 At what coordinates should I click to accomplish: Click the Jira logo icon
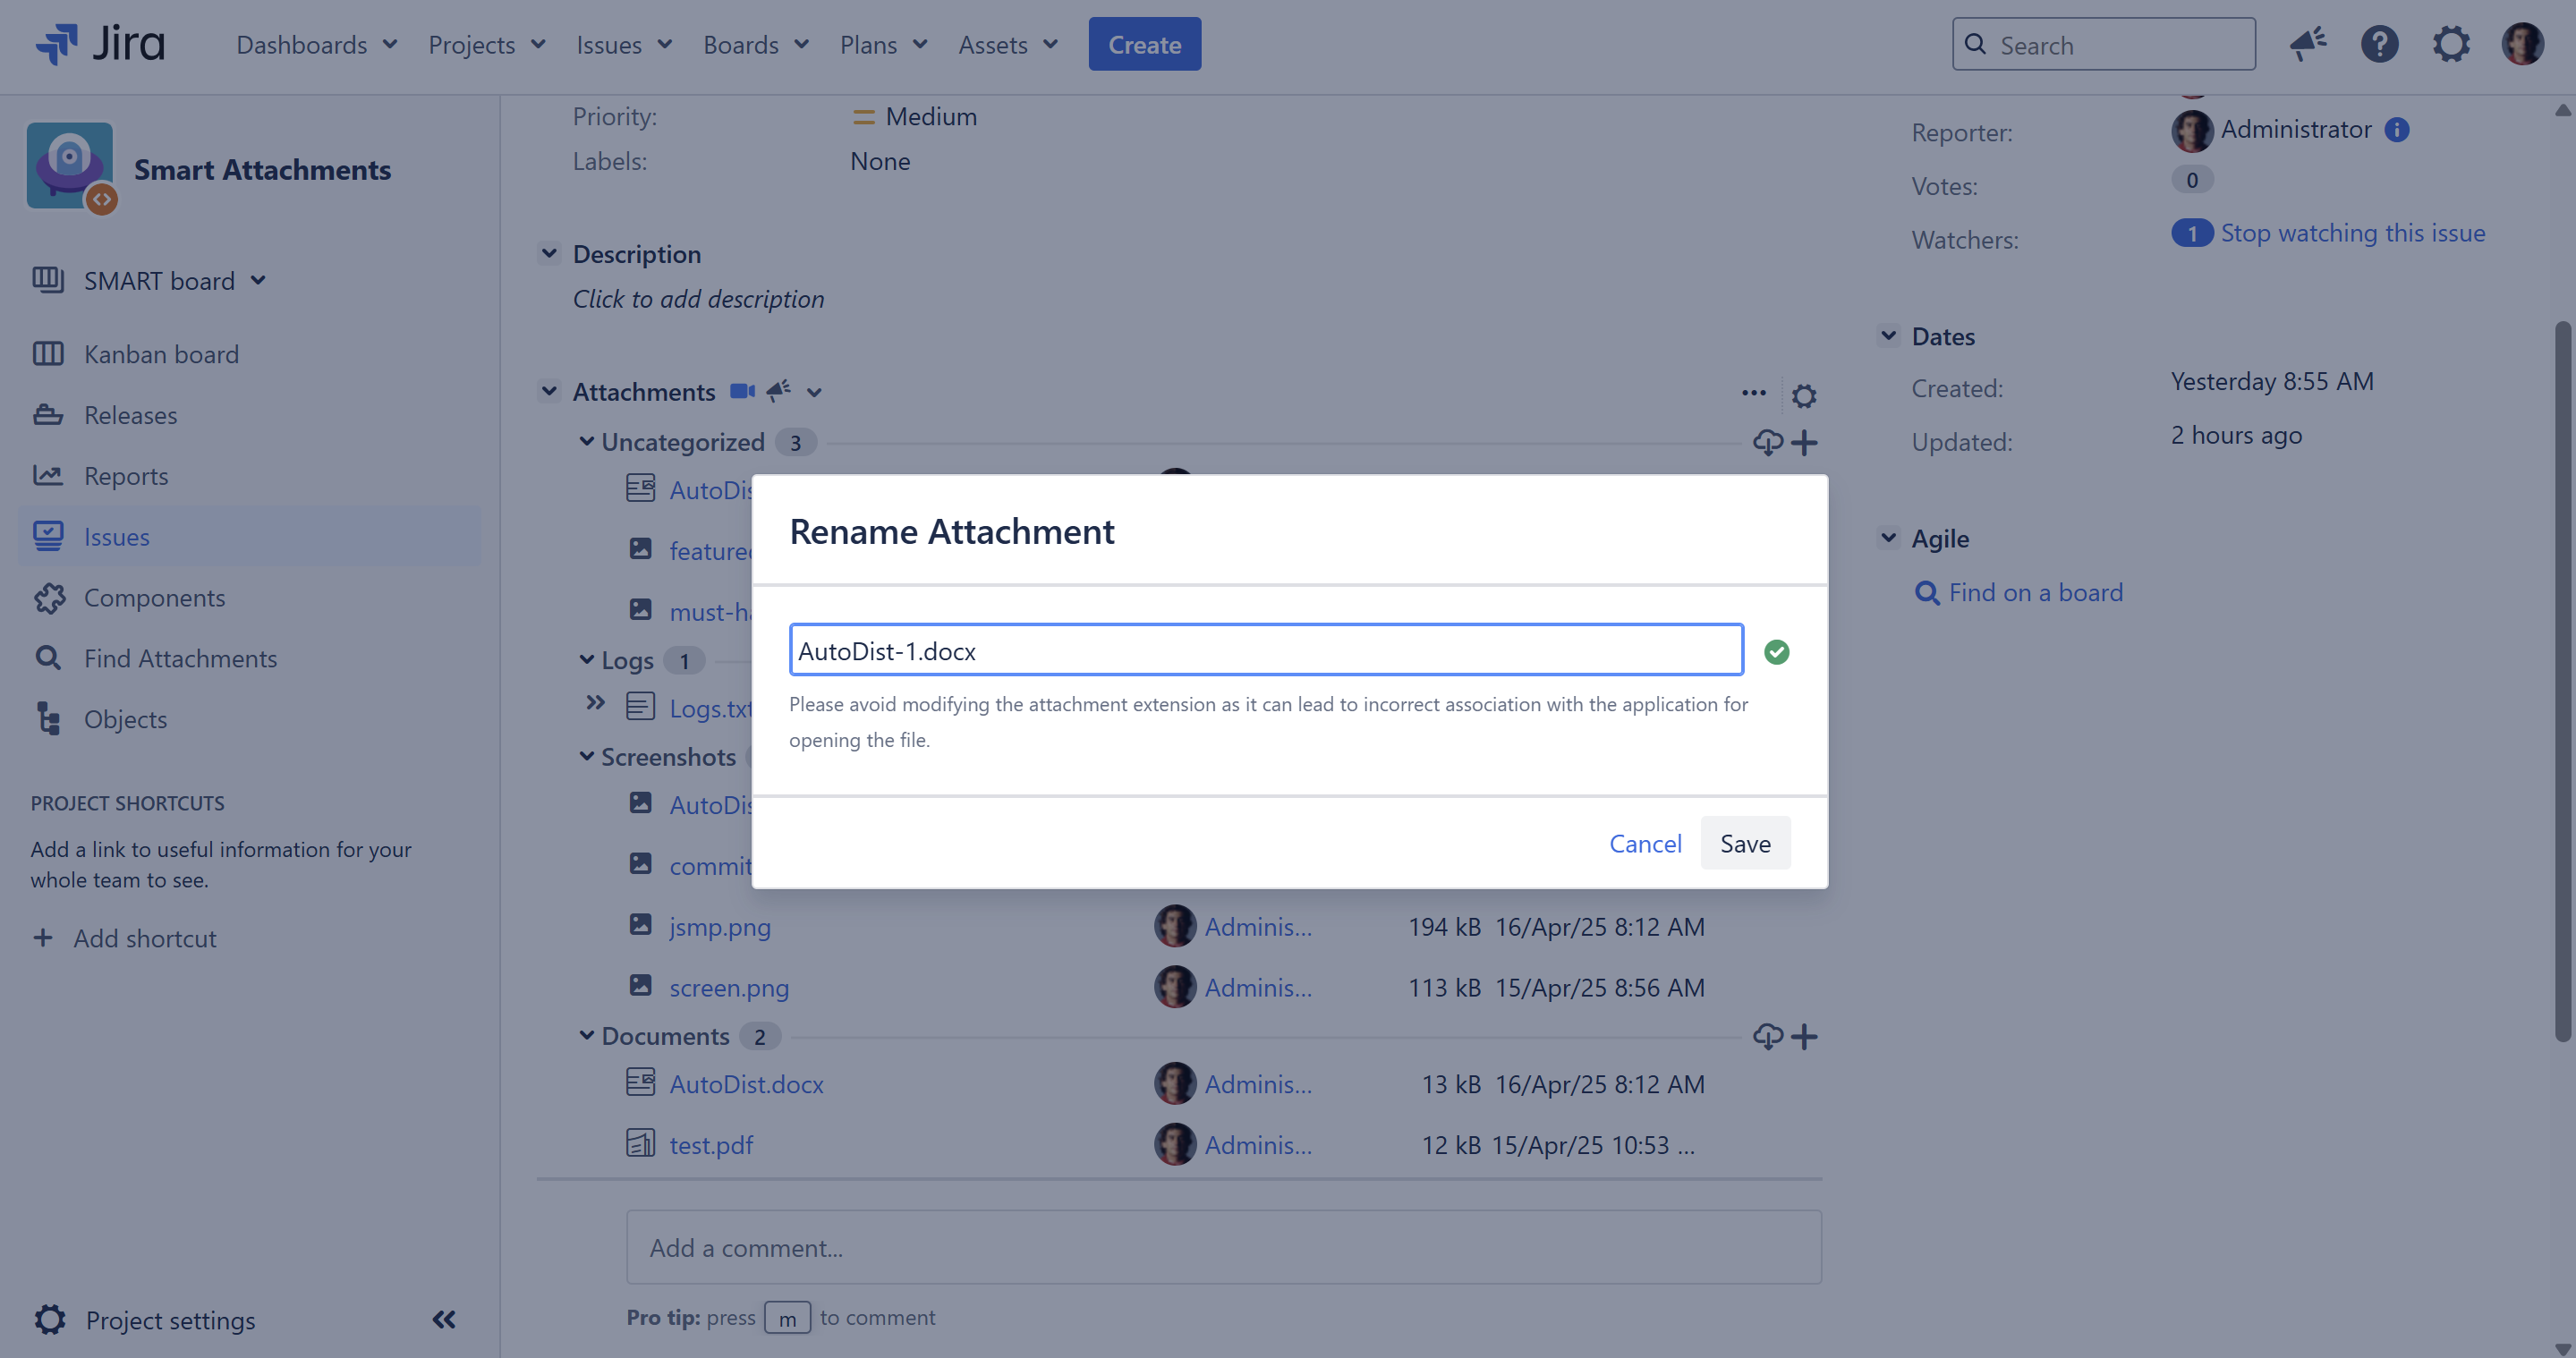click(57, 44)
